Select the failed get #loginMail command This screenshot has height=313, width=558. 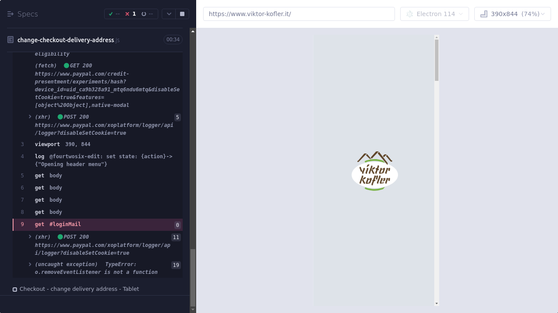click(65, 224)
